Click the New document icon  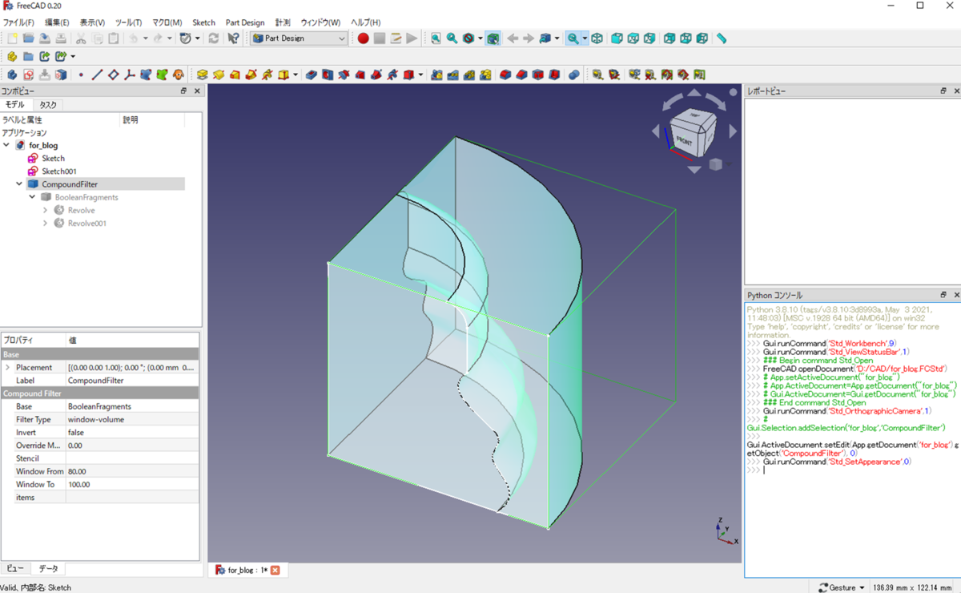(x=12, y=38)
